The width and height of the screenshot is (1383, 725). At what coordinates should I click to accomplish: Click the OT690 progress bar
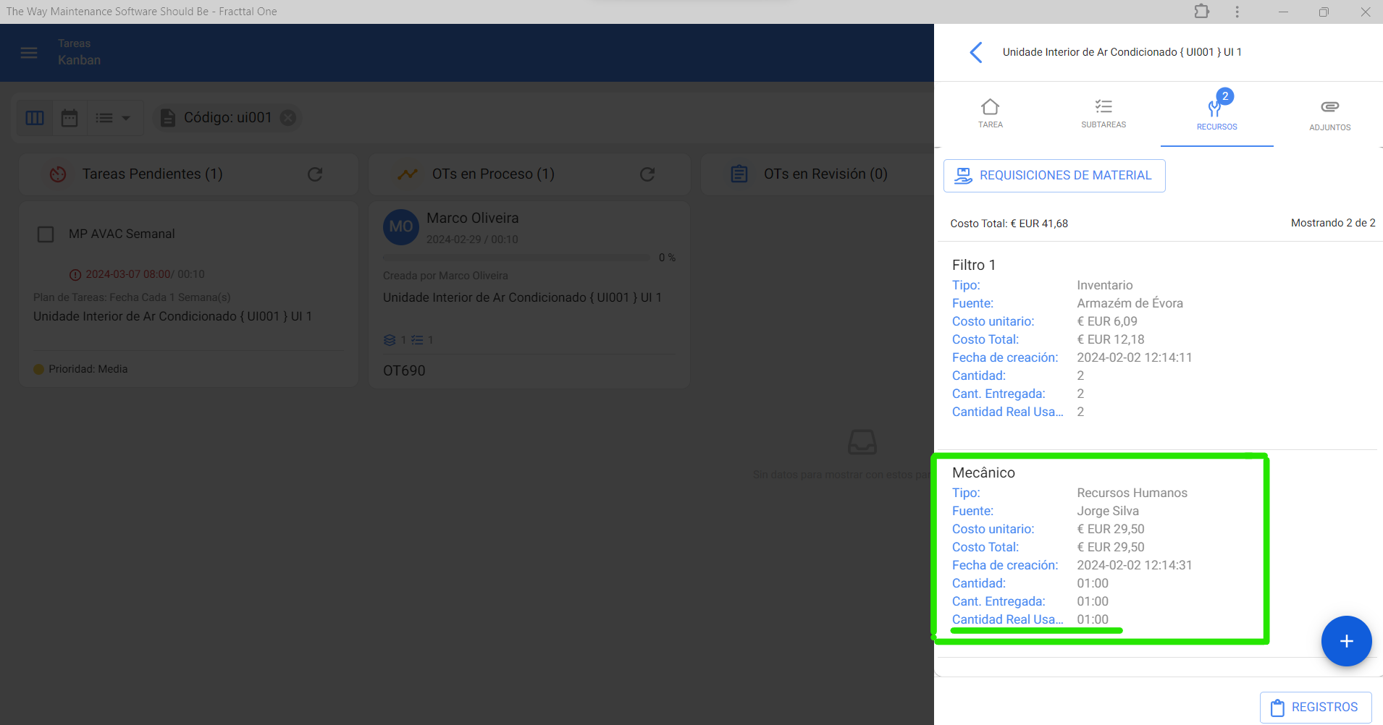[x=516, y=258]
